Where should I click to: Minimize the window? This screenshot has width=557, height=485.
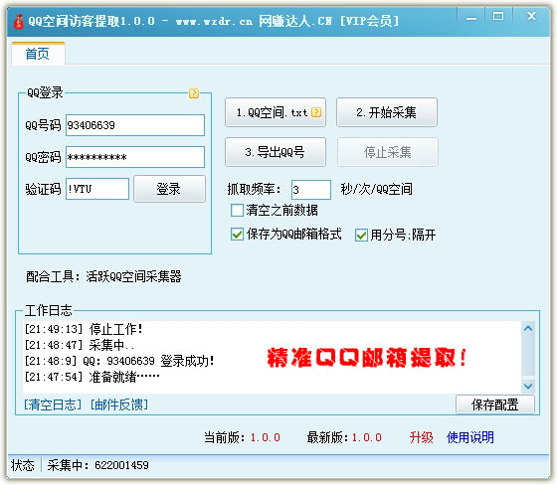471,17
